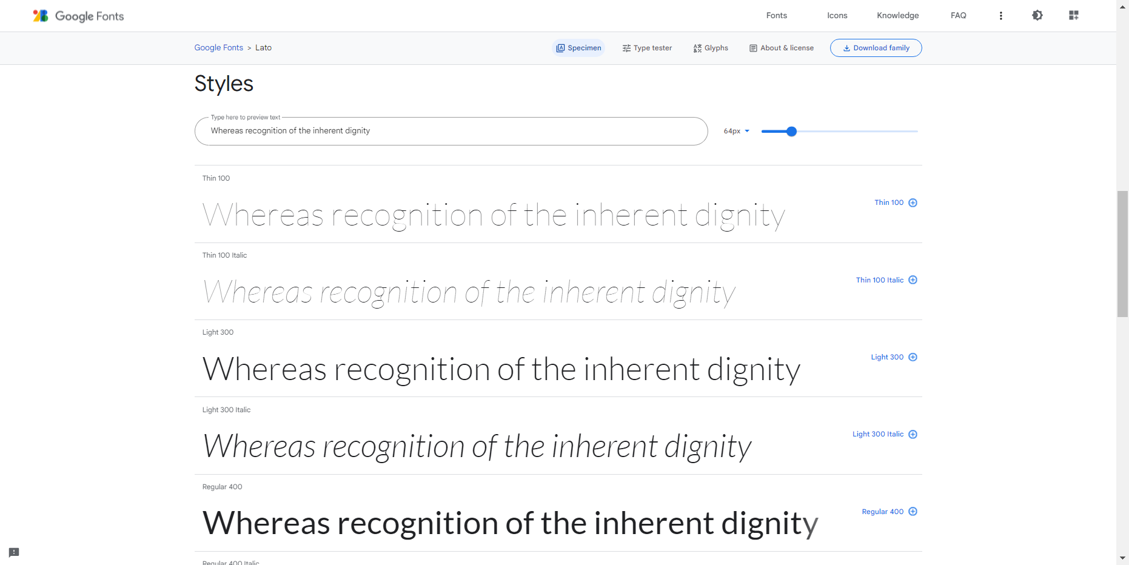Add Thin 100 style with plus icon
Image resolution: width=1129 pixels, height=565 pixels.
[x=913, y=202]
